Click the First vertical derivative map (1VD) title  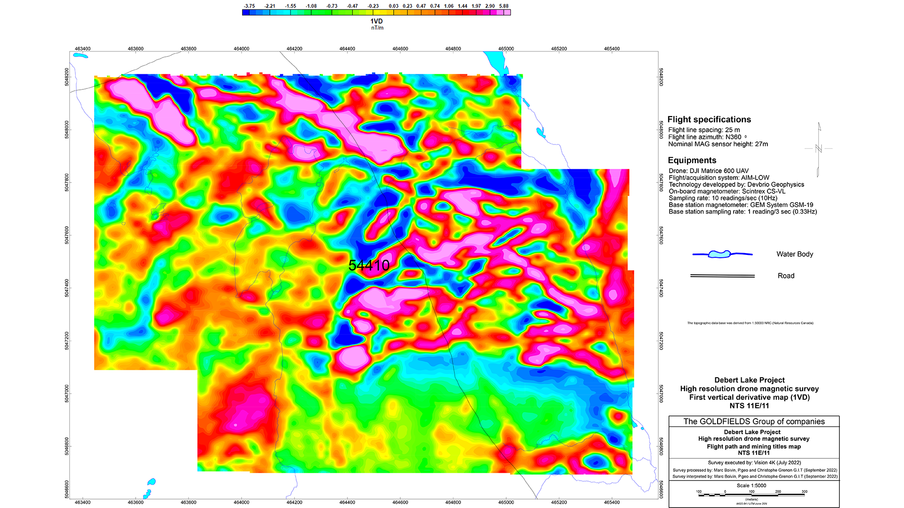click(749, 397)
